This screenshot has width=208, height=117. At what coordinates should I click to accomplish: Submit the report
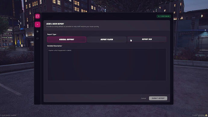(x=158, y=98)
